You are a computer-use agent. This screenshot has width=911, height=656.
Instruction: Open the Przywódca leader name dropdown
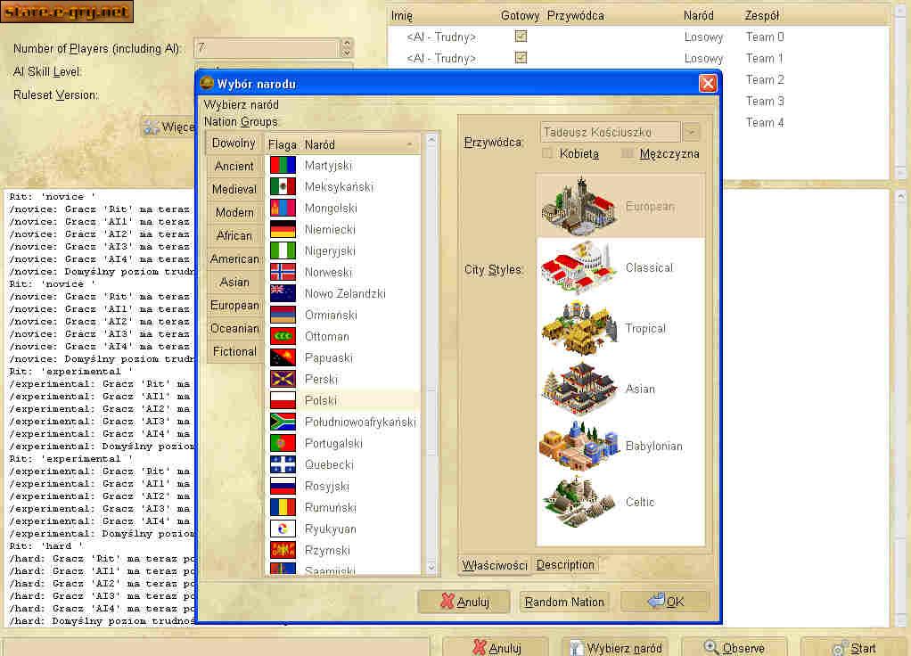click(x=692, y=132)
